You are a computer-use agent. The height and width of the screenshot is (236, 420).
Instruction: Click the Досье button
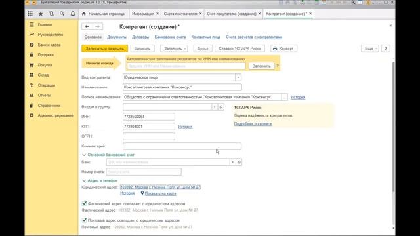[203, 49]
